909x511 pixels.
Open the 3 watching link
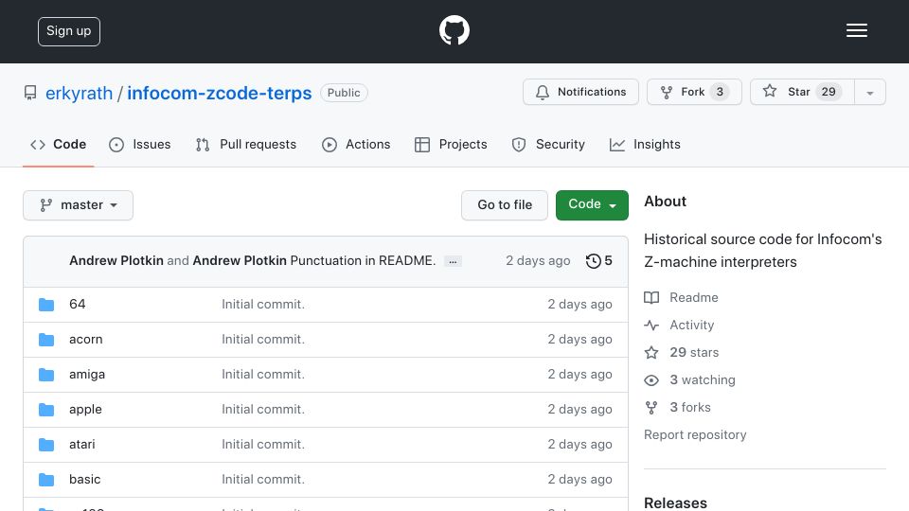(703, 380)
